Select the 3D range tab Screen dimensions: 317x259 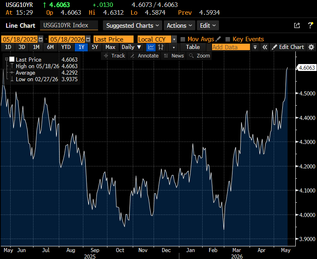22,47
